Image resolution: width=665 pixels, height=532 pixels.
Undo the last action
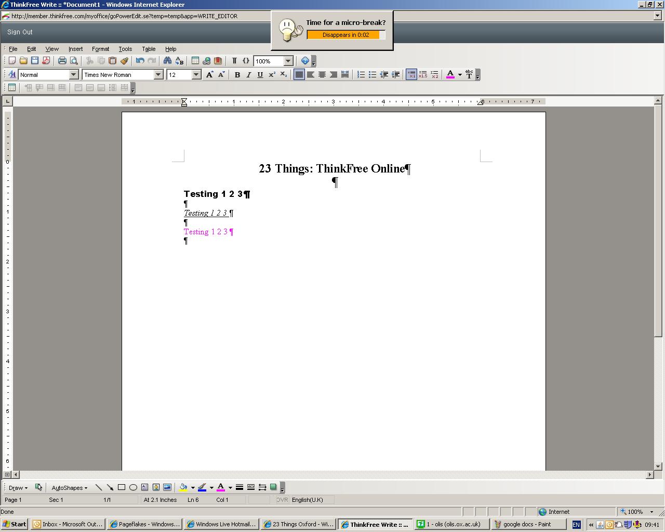(140, 61)
